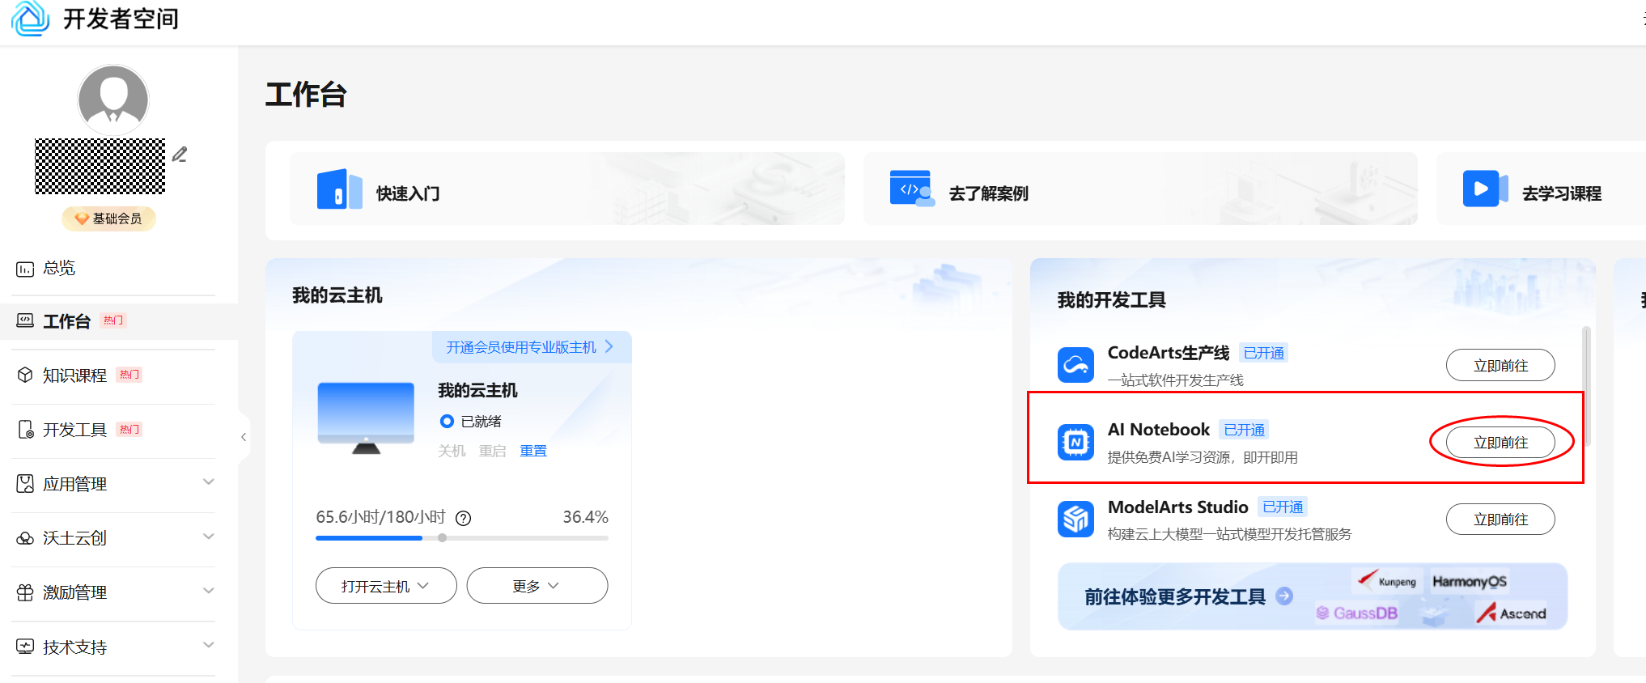Expand the 技术支持 chevron
The image size is (1646, 683).
(x=209, y=645)
